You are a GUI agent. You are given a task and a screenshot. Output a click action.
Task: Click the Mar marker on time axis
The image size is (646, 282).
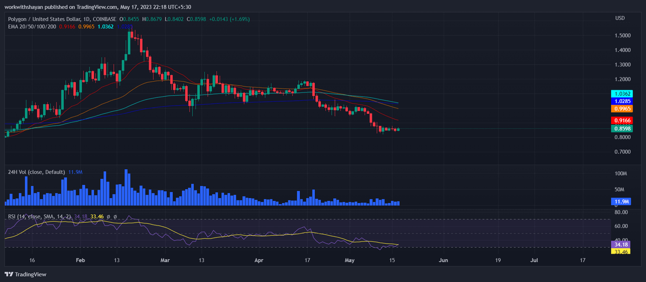(x=166, y=260)
